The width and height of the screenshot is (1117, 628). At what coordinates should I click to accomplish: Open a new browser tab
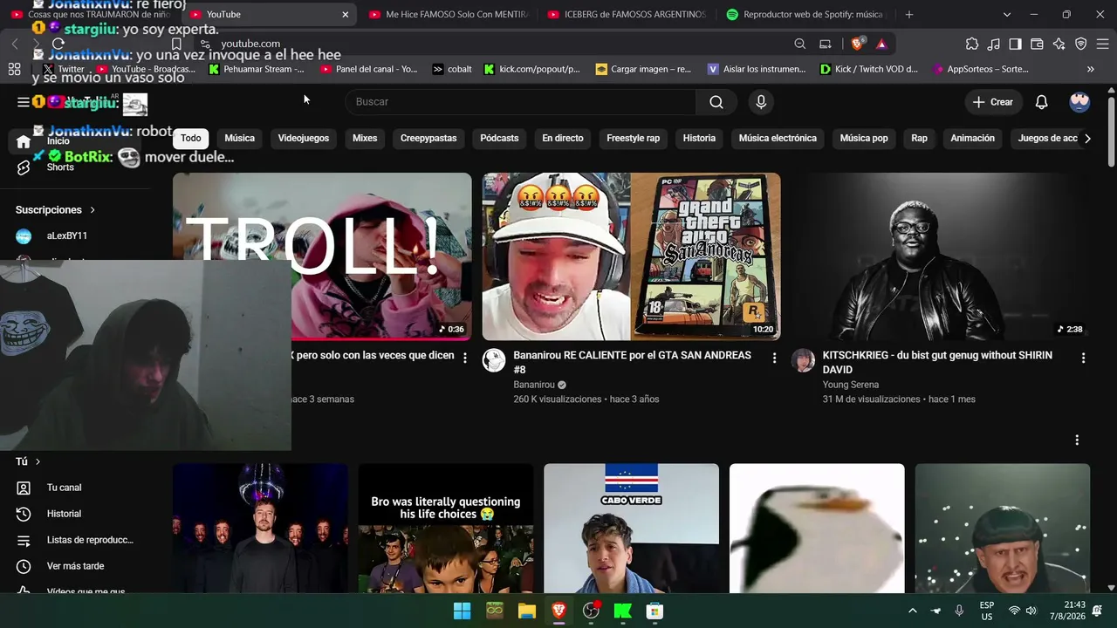pos(909,14)
